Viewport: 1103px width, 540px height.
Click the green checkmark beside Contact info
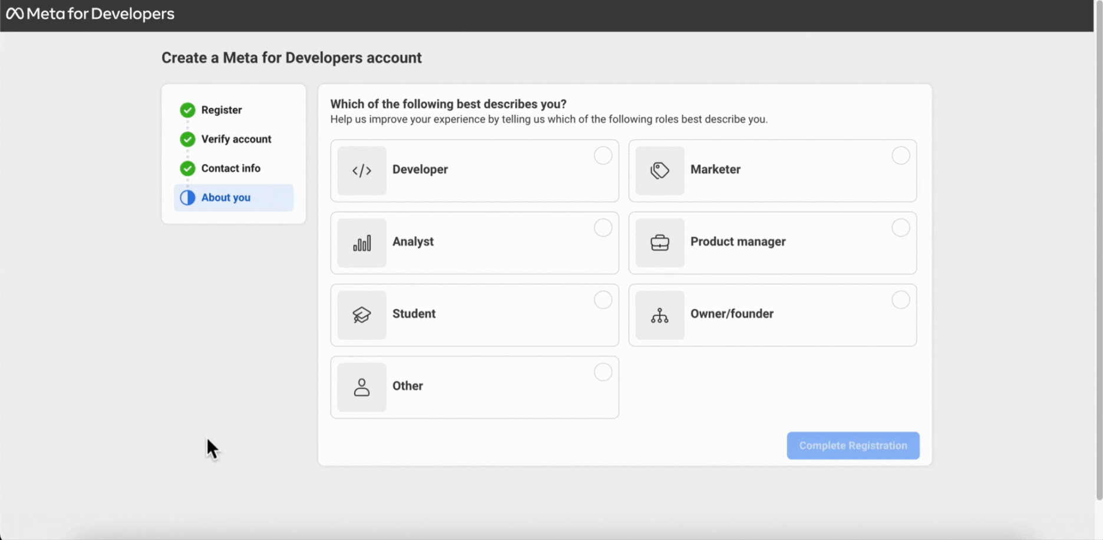point(187,168)
